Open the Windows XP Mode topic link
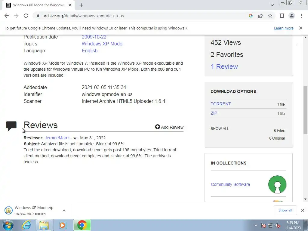 point(102,44)
